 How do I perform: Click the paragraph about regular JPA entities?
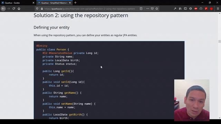[85, 35]
